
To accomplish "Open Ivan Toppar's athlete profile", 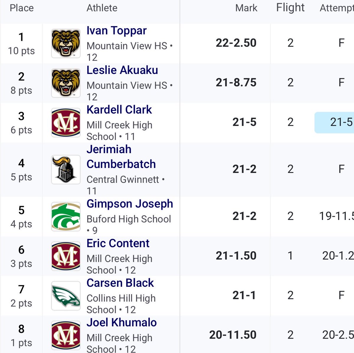I will click(117, 30).
